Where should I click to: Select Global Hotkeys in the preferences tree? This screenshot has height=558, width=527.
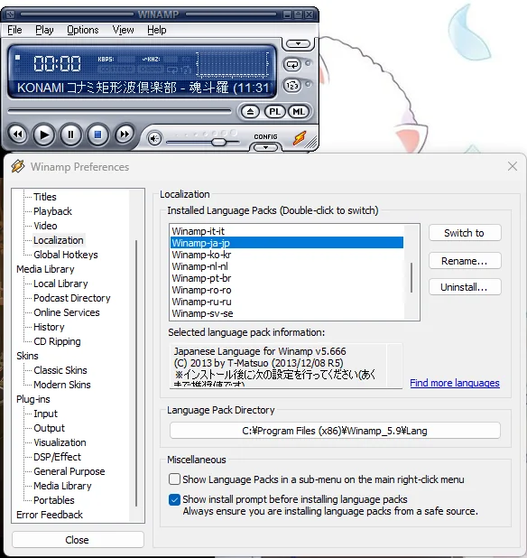coord(66,255)
